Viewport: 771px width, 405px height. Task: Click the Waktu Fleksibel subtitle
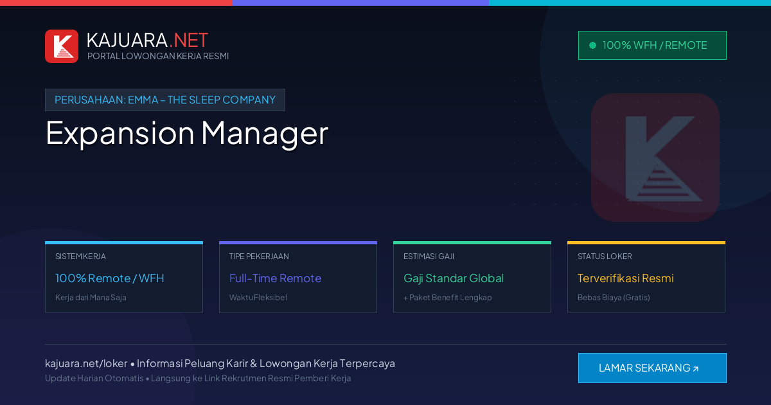coord(258,298)
